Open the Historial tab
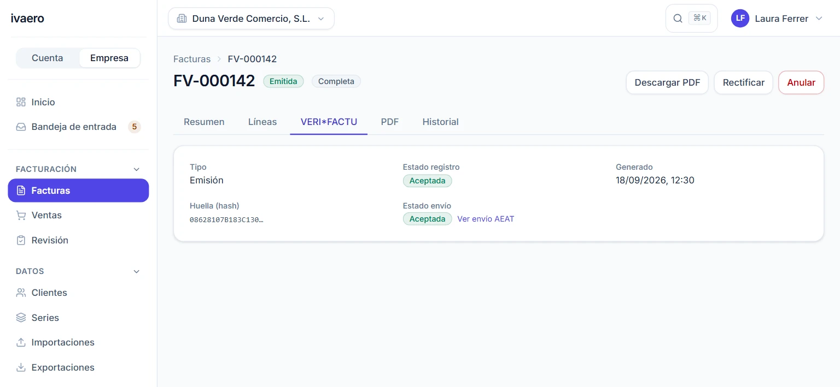 [x=440, y=122]
